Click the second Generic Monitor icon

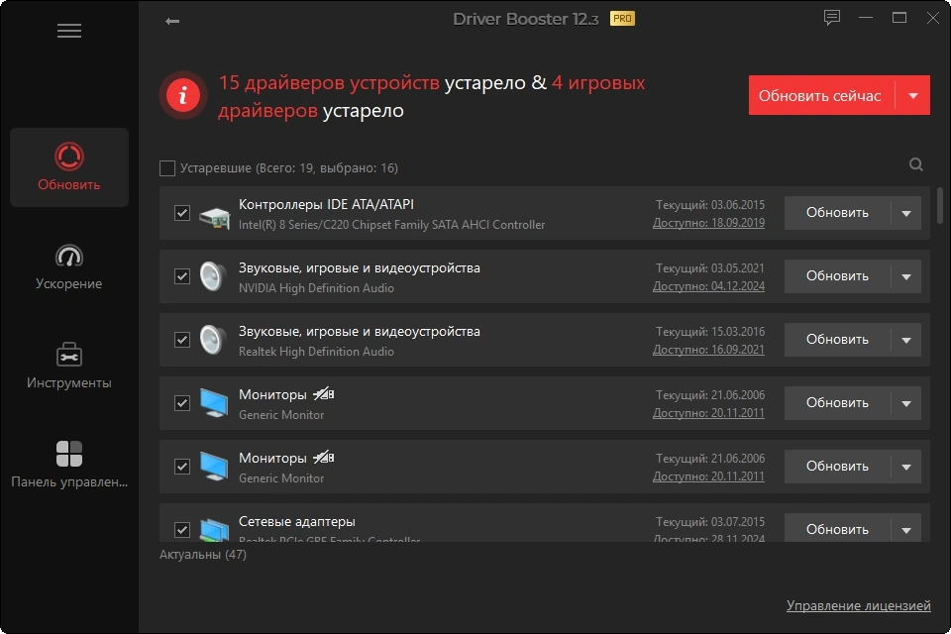pyautogui.click(x=215, y=468)
